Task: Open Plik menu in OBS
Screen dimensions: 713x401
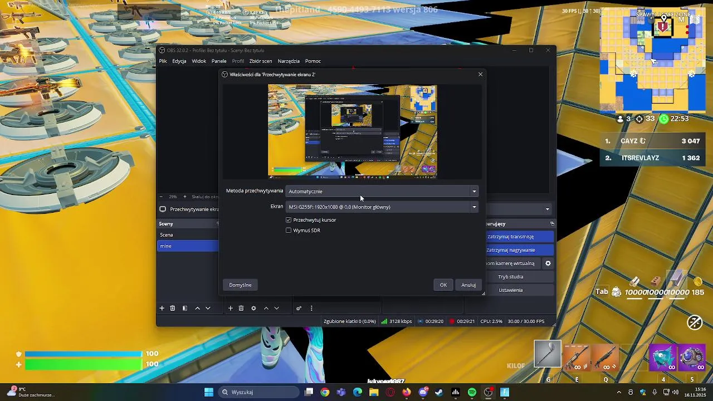Action: (x=163, y=61)
